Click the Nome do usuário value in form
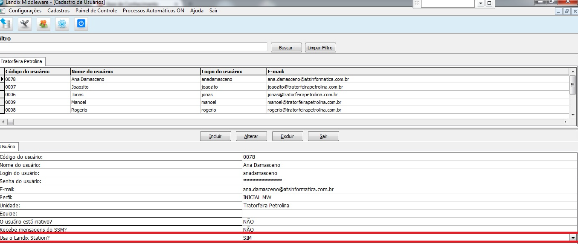This screenshot has height=244, width=578. click(x=410, y=165)
